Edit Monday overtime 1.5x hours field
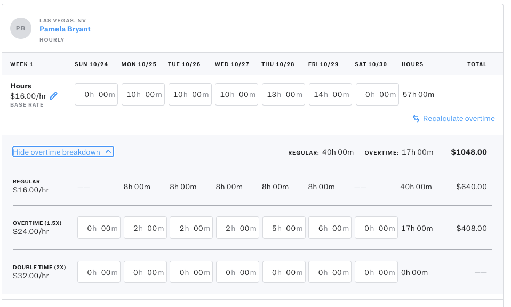The width and height of the screenshot is (511, 307). pyautogui.click(x=145, y=228)
